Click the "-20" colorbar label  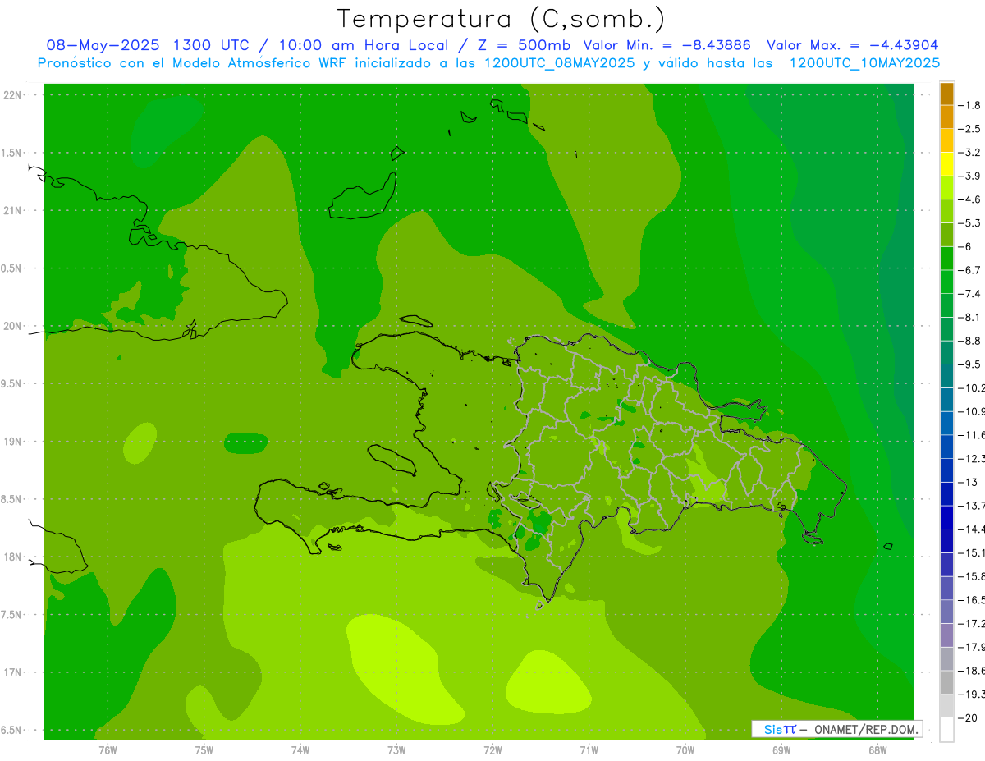click(969, 717)
